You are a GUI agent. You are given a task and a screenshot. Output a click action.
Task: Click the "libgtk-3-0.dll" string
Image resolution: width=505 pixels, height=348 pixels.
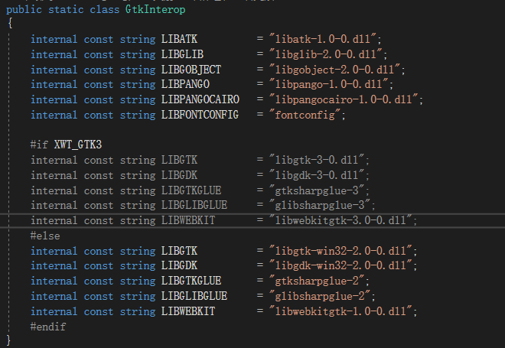coord(317,160)
